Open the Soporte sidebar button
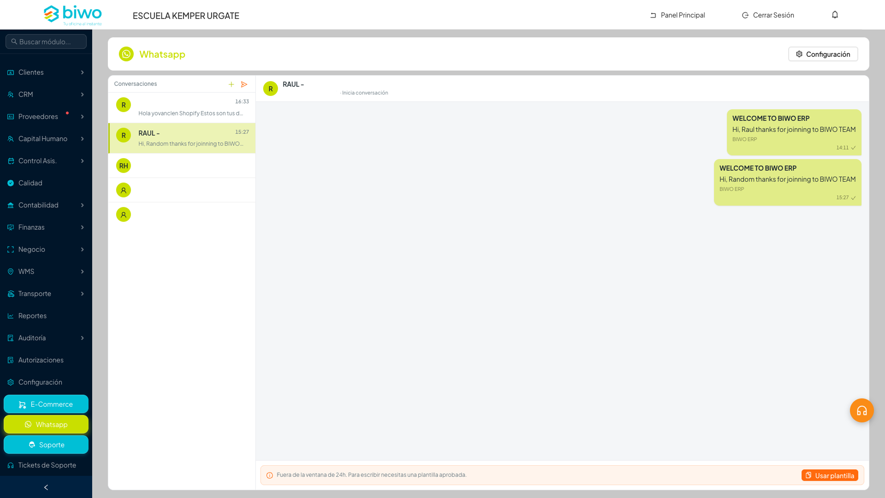This screenshot has width=885, height=498. [46, 445]
